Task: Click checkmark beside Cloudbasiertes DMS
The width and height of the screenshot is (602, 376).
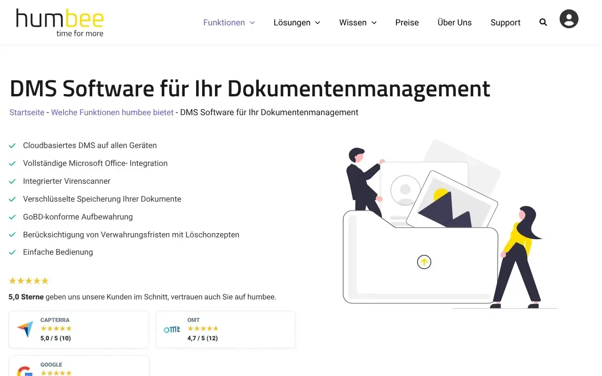Action: coord(13,146)
